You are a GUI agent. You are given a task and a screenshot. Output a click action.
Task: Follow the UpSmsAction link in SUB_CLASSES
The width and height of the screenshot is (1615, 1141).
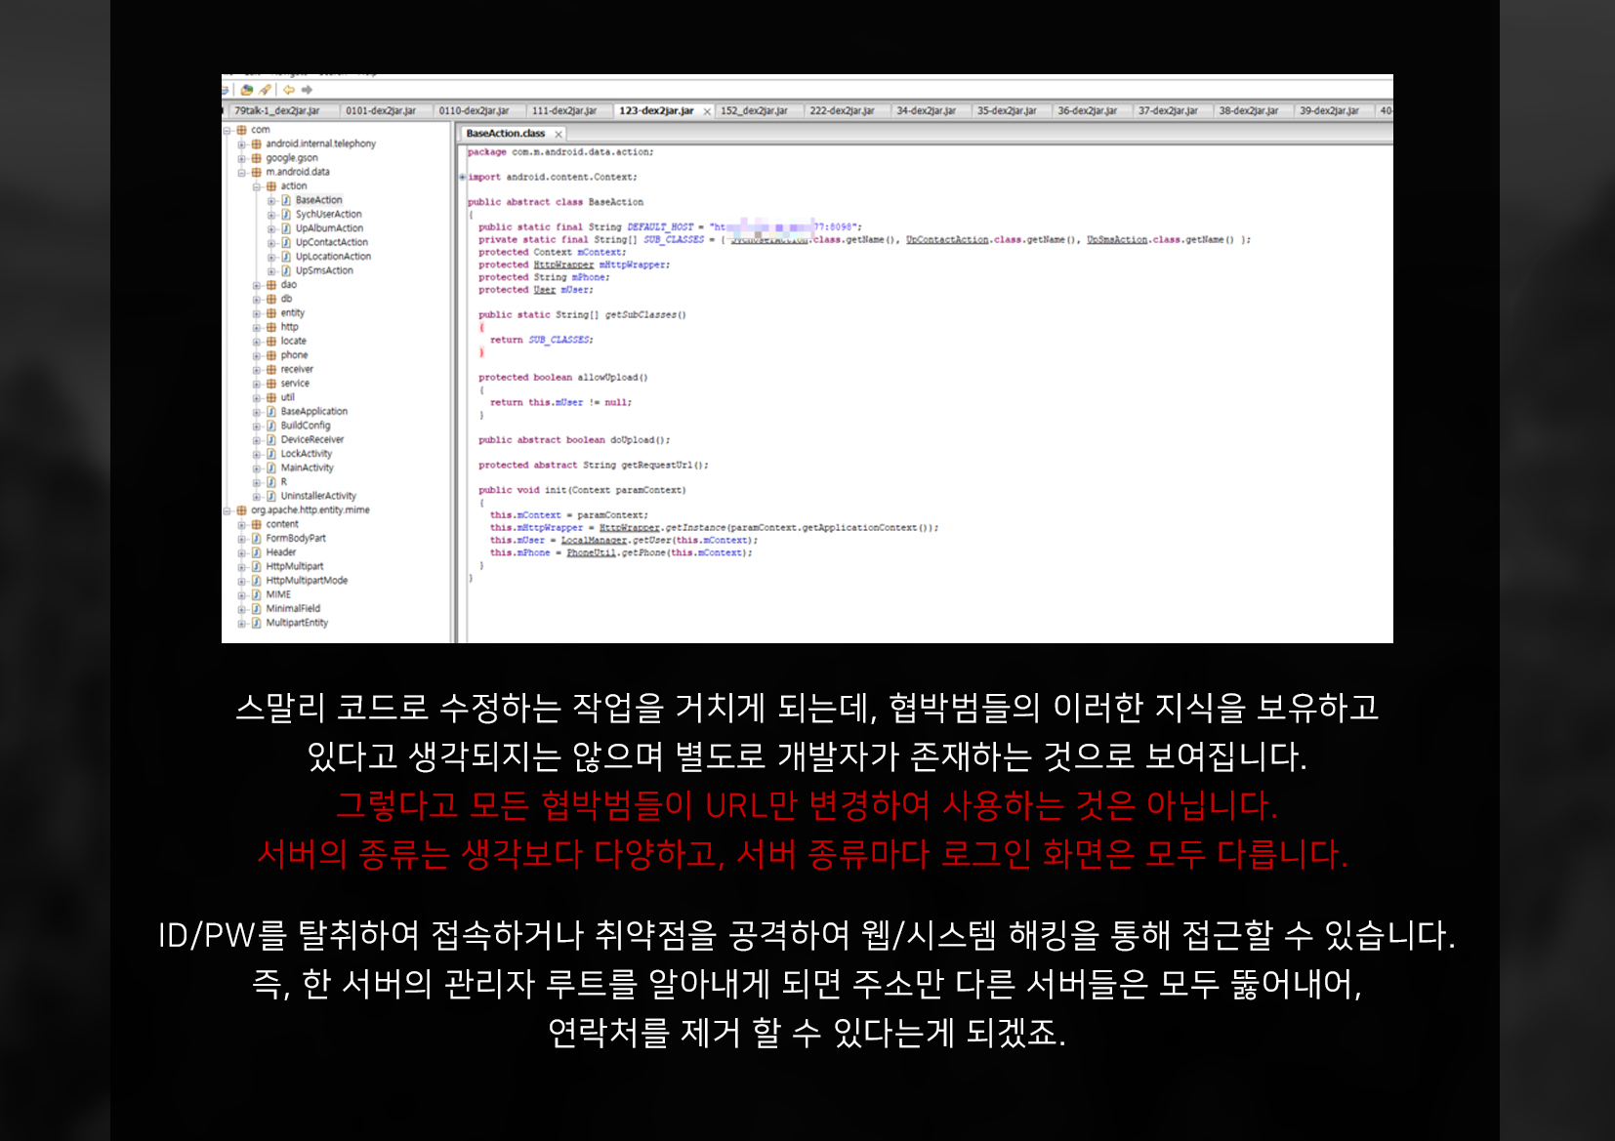pyautogui.click(x=1117, y=240)
